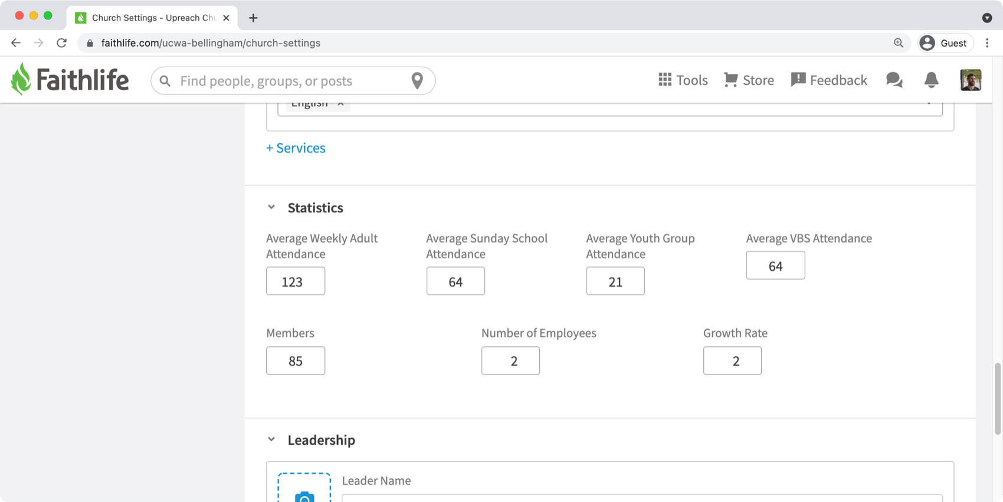The width and height of the screenshot is (1003, 502).
Task: Go forward in browser history
Action: pyautogui.click(x=38, y=43)
